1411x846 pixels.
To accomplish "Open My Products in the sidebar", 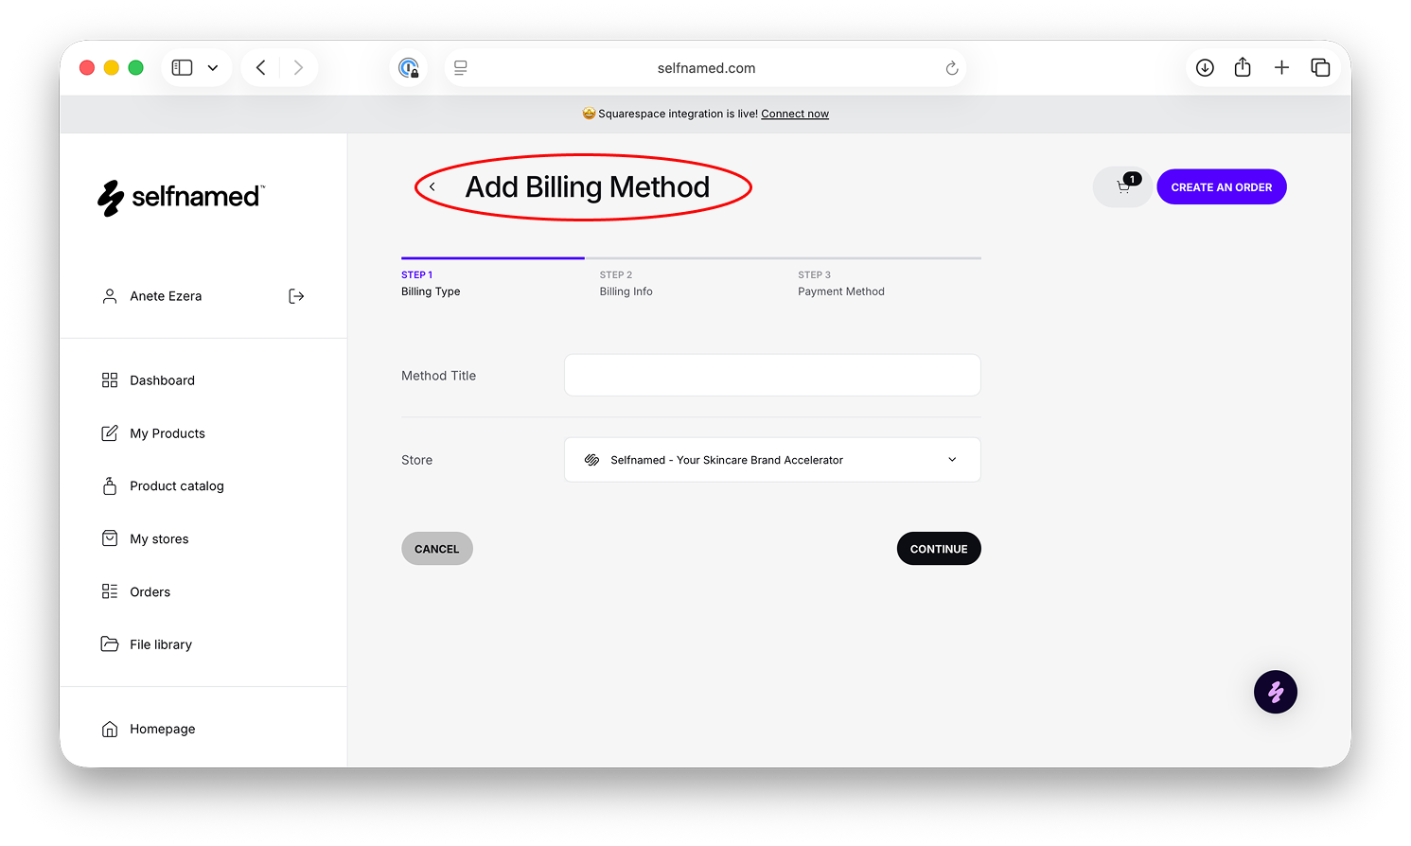I will 152,433.
